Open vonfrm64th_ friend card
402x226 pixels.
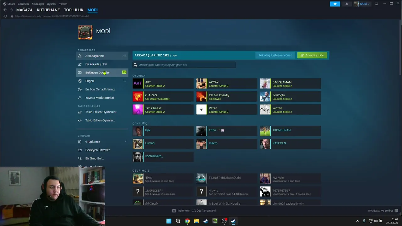[163, 157]
